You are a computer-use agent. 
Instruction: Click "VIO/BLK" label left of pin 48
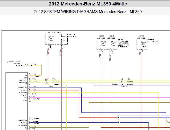pos(115,84)
